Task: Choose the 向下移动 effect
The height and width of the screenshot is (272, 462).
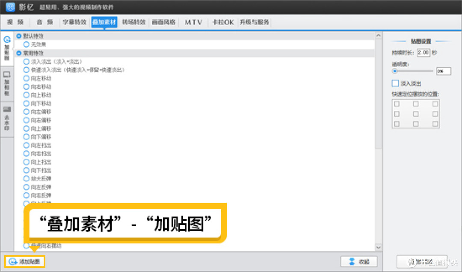Action: coord(26,103)
